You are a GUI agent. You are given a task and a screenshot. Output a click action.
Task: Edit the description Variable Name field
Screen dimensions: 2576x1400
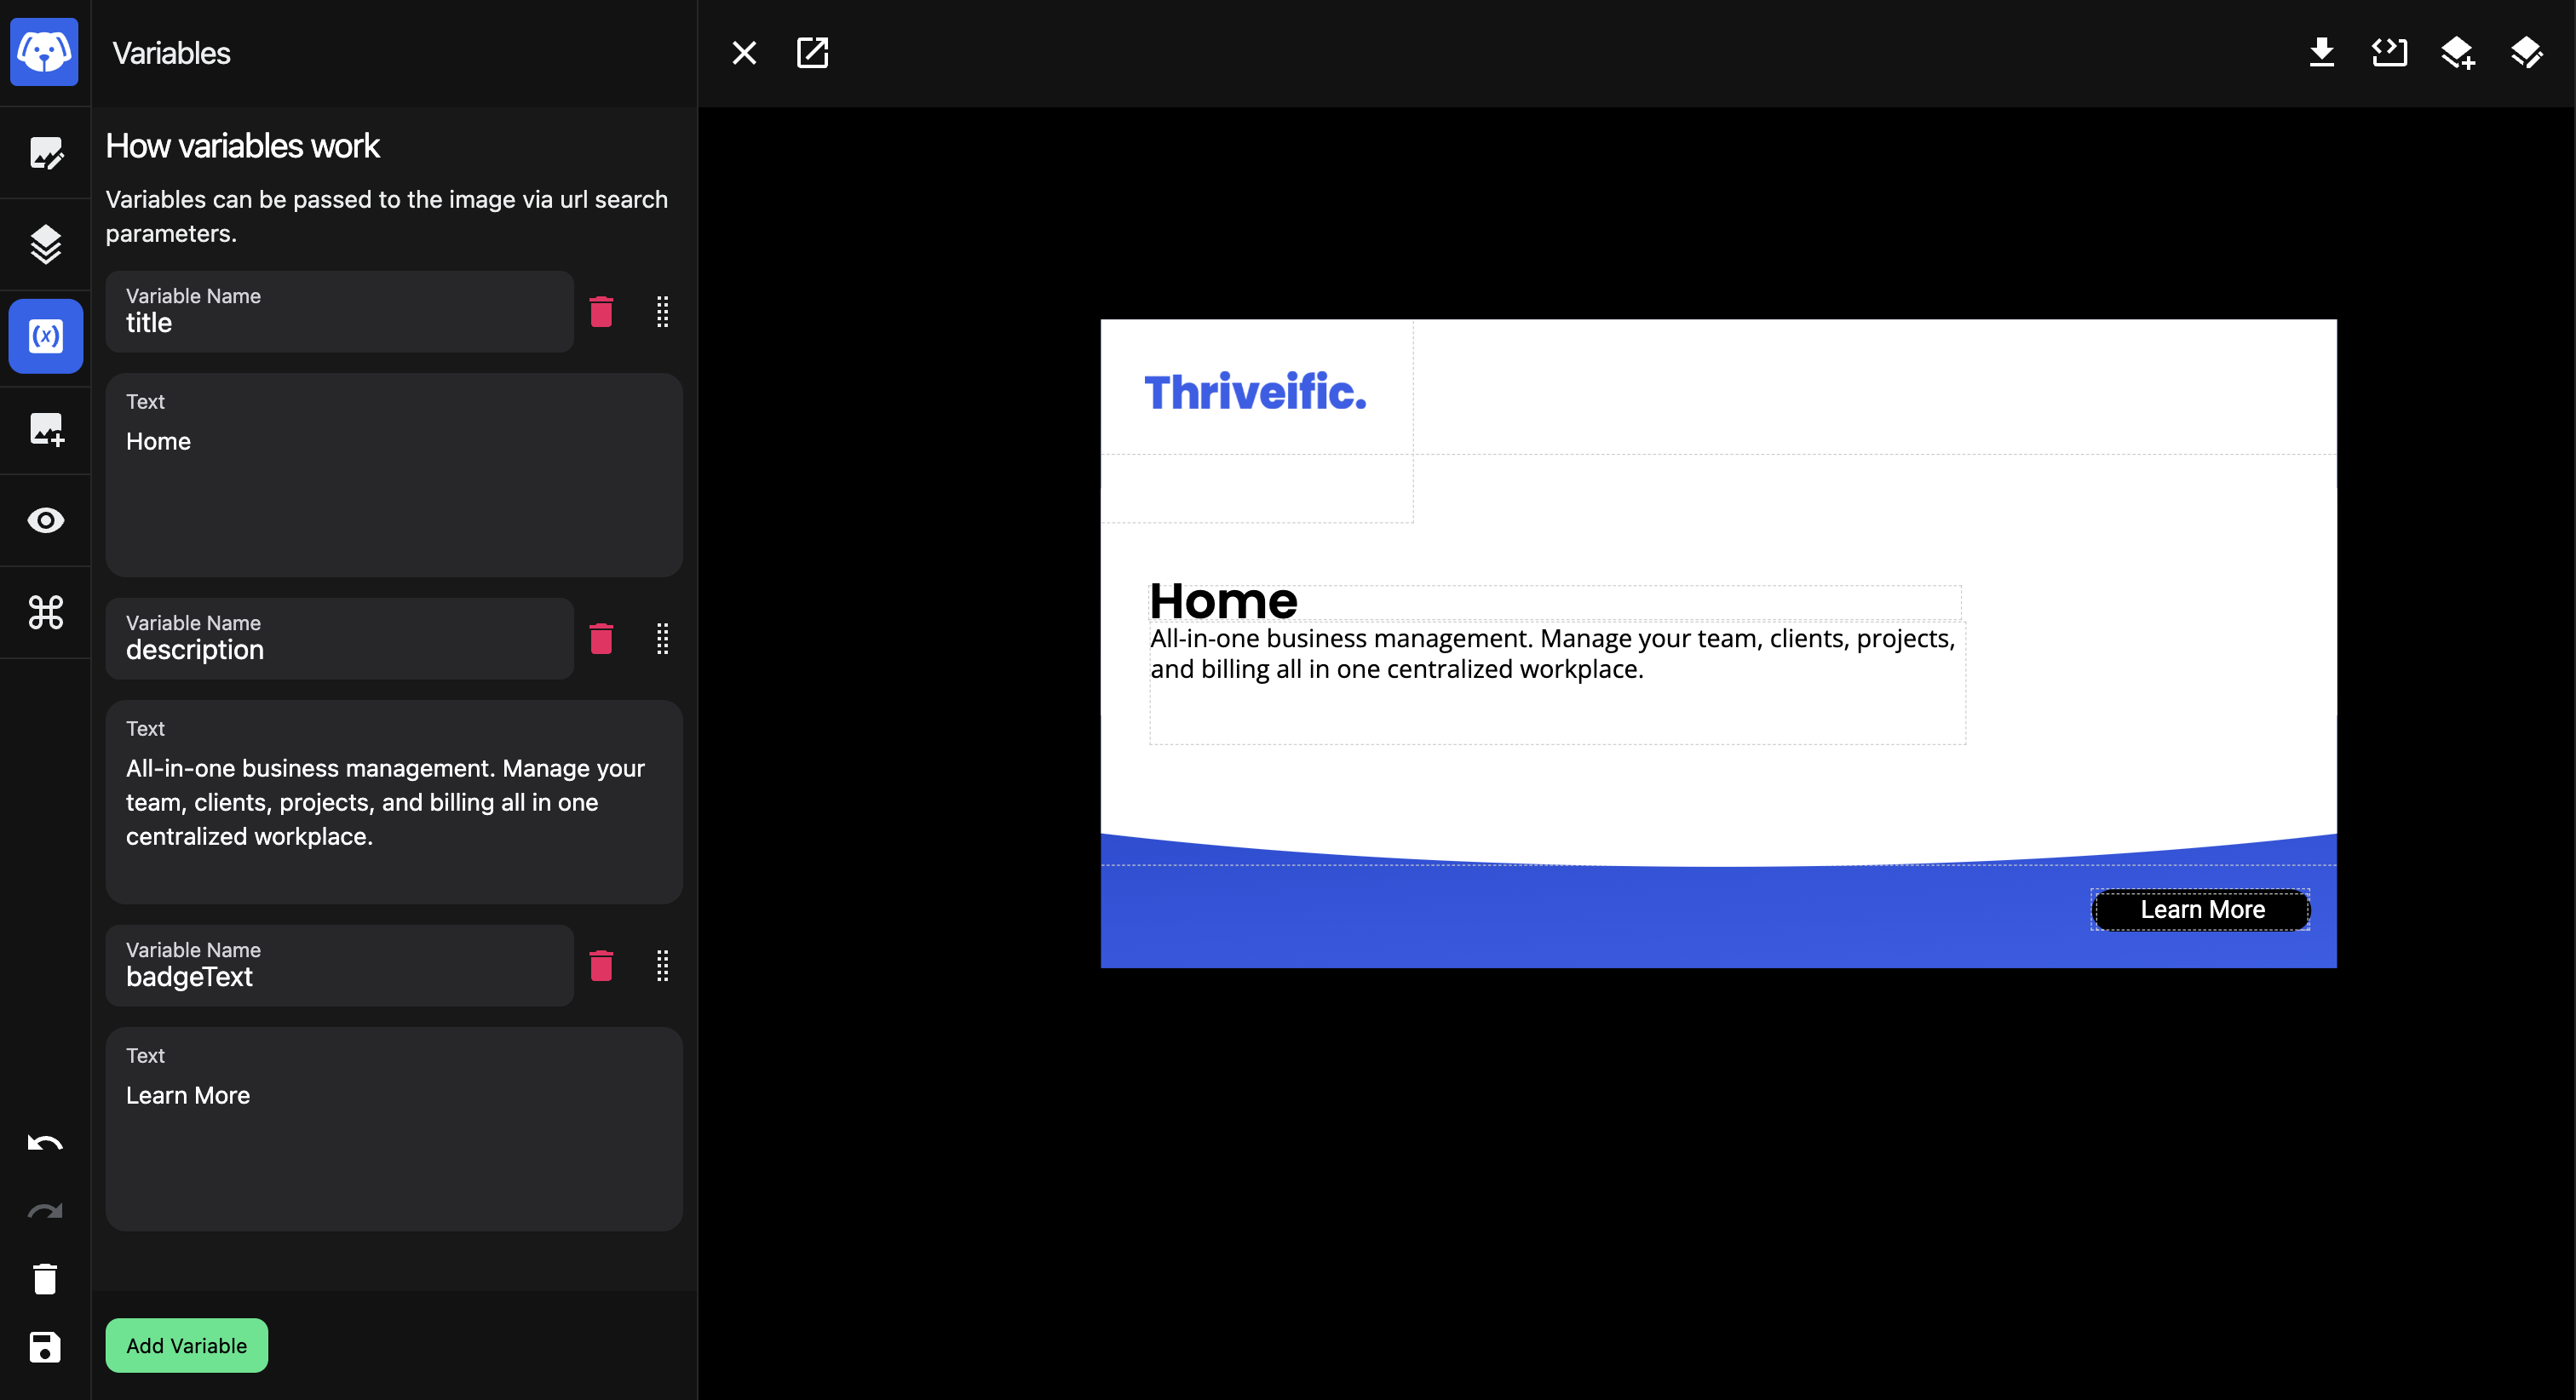pyautogui.click(x=340, y=638)
